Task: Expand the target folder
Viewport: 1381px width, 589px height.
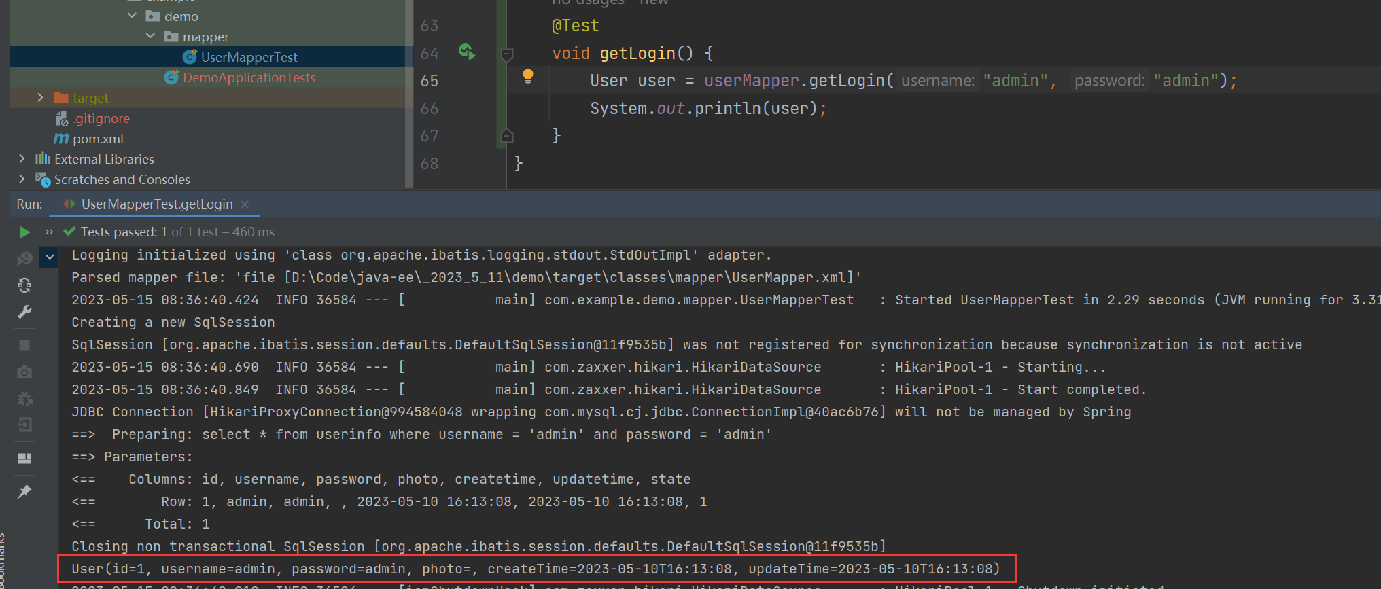Action: tap(40, 98)
